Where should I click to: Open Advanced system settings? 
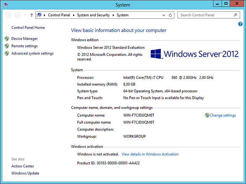[32, 53]
